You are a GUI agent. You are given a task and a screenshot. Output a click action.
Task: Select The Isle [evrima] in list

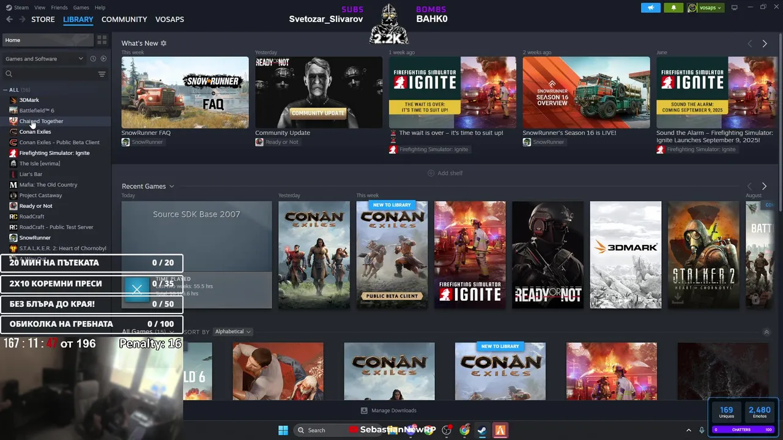click(x=39, y=164)
